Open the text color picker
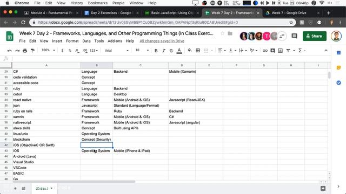This screenshot has height=194, width=346. (x=179, y=51)
